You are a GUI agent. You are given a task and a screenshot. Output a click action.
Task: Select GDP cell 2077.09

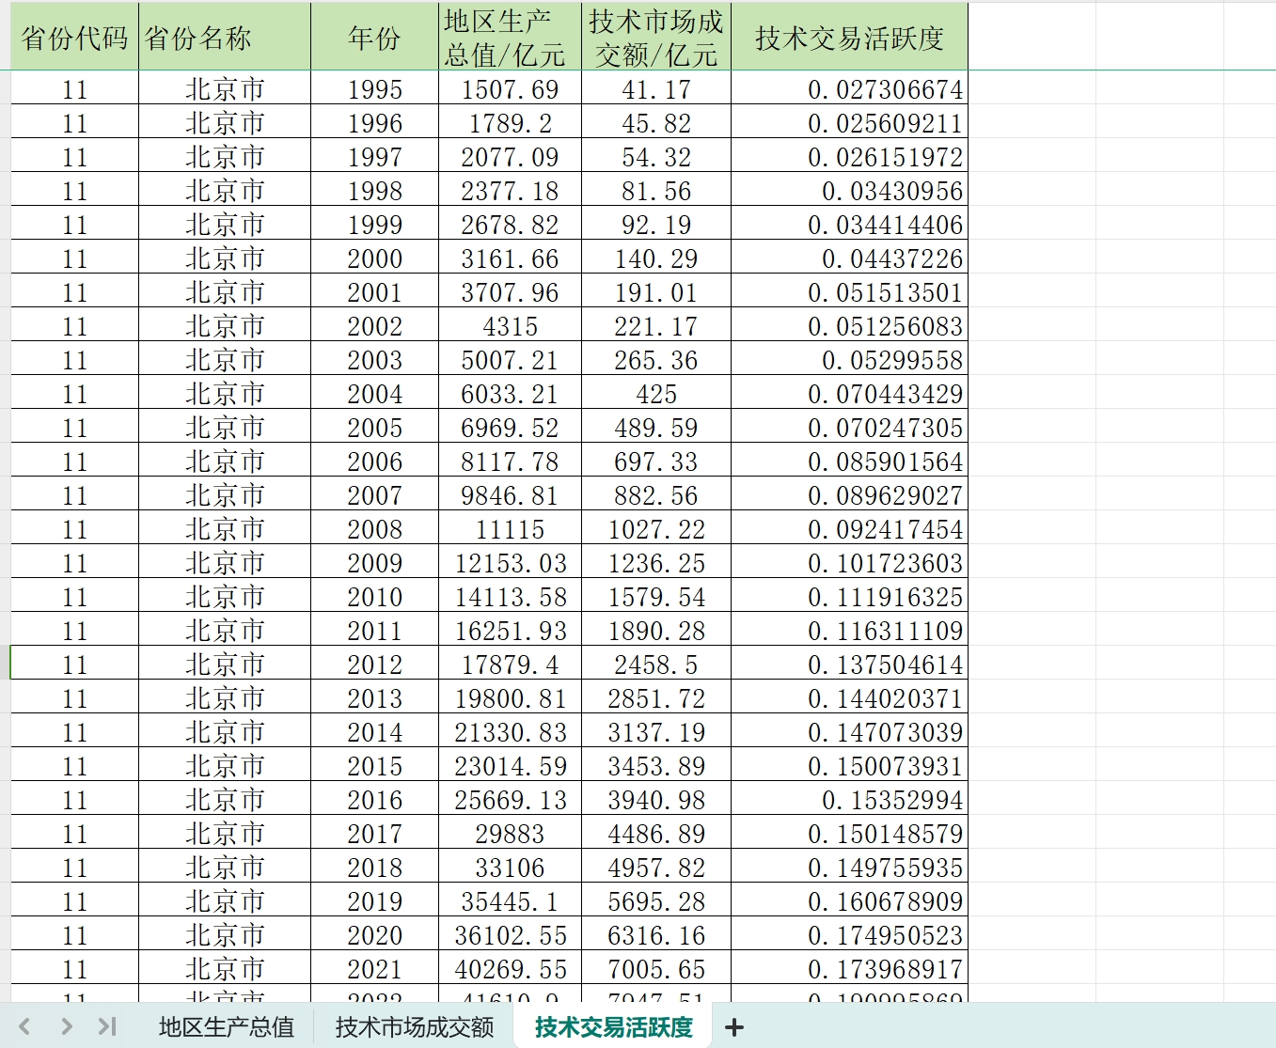(510, 157)
